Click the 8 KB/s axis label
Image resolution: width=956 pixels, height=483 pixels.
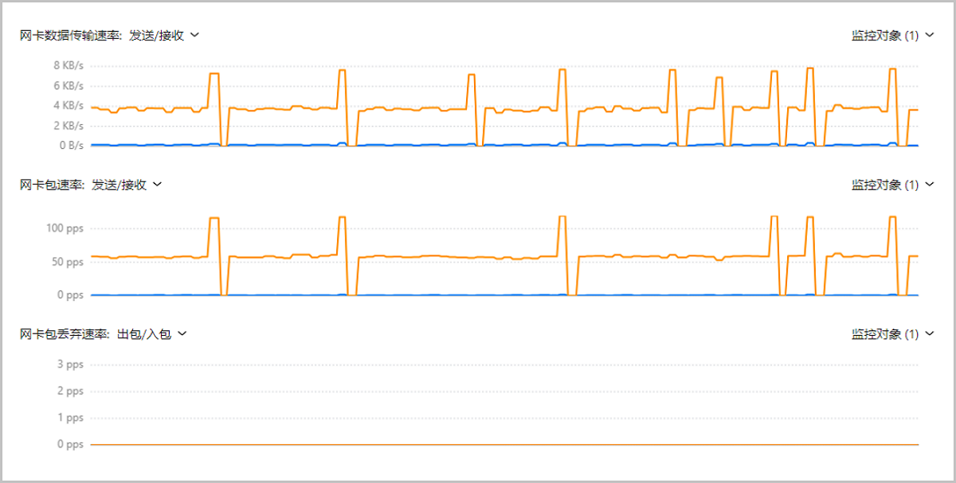[69, 65]
